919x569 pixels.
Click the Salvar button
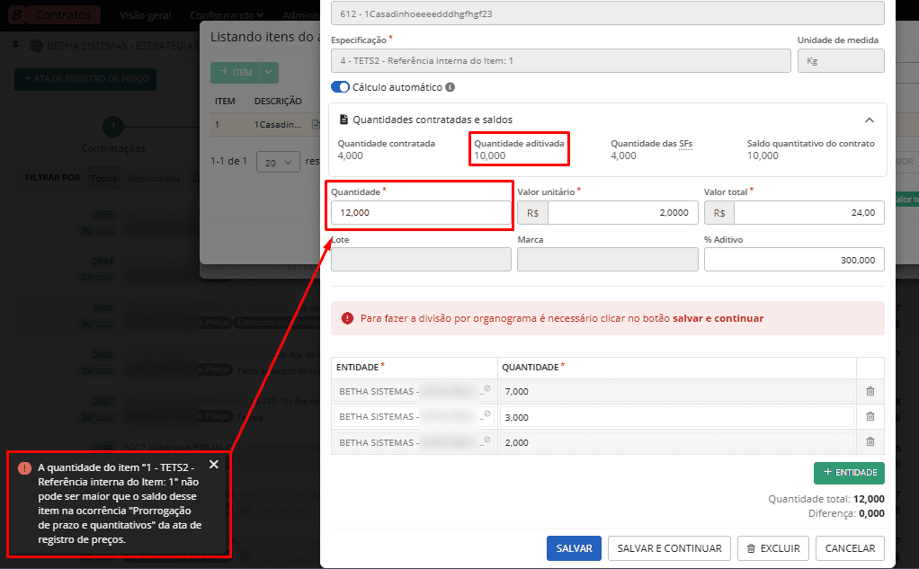[574, 548]
